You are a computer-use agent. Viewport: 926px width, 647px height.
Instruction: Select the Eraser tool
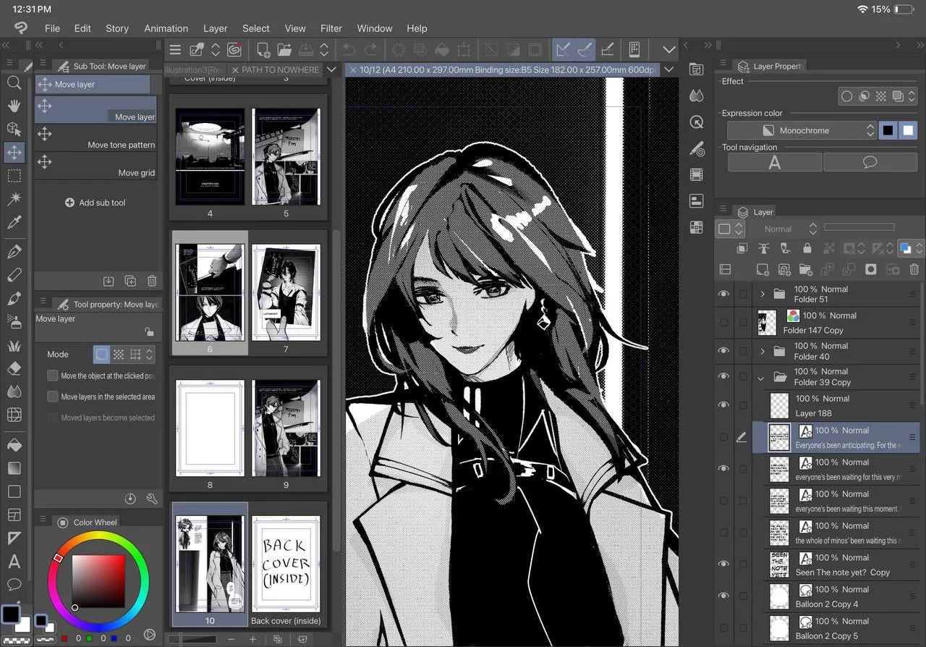click(x=14, y=368)
